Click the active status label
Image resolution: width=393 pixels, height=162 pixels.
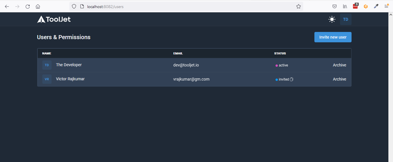[283, 65]
